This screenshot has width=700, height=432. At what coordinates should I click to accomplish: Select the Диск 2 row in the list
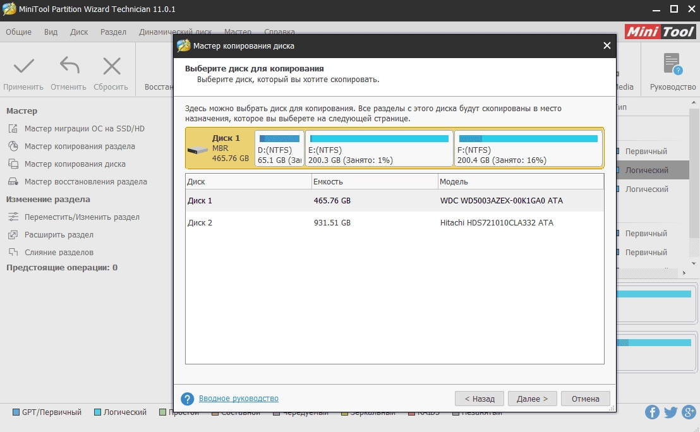[x=395, y=223]
